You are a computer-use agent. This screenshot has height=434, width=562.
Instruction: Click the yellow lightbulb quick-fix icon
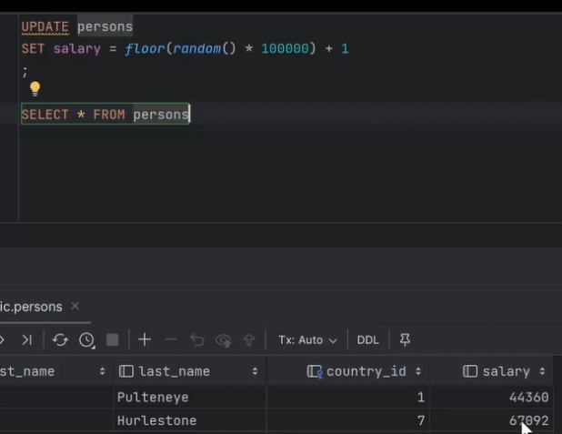(35, 89)
